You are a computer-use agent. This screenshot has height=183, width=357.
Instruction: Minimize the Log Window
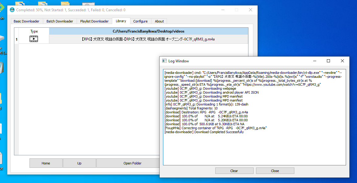tap(315, 61)
